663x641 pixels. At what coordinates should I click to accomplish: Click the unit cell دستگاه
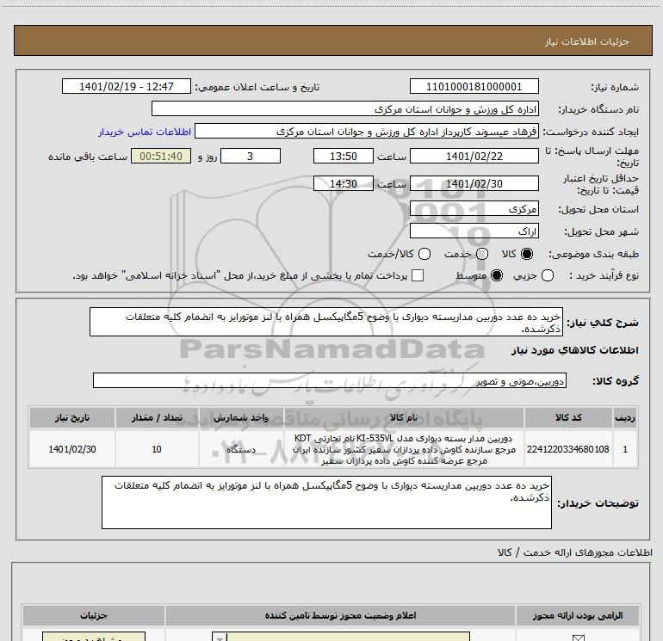pyautogui.click(x=241, y=449)
